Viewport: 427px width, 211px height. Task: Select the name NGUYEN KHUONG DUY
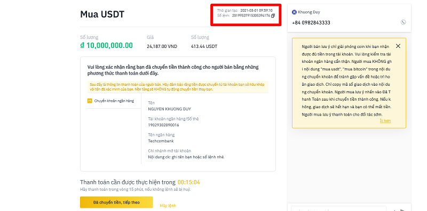pos(169,109)
